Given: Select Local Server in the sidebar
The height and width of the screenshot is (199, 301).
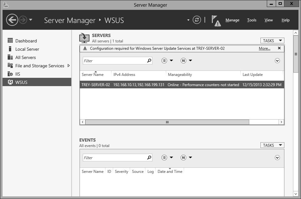Looking at the screenshot, I should pyautogui.click(x=37, y=49).
